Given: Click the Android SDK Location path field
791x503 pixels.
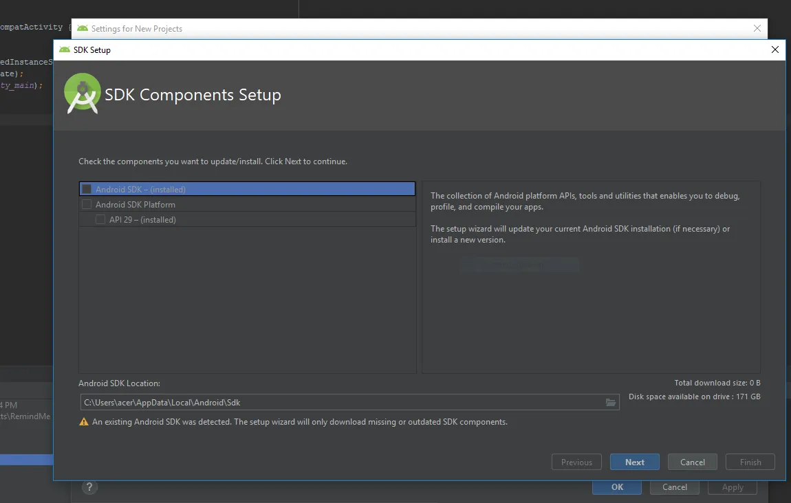Looking at the screenshot, I should (340, 402).
